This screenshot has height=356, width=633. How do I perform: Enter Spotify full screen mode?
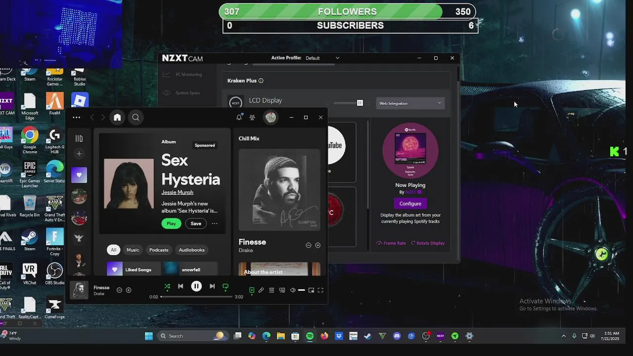320,290
